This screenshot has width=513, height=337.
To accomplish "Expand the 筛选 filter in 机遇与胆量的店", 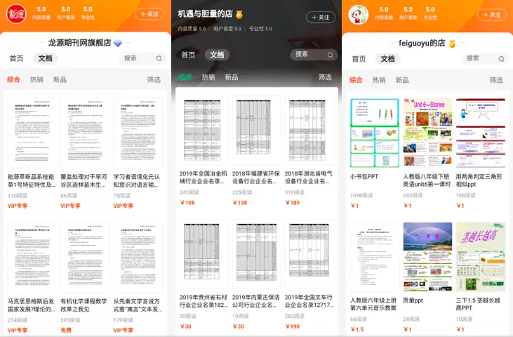I will click(x=325, y=77).
